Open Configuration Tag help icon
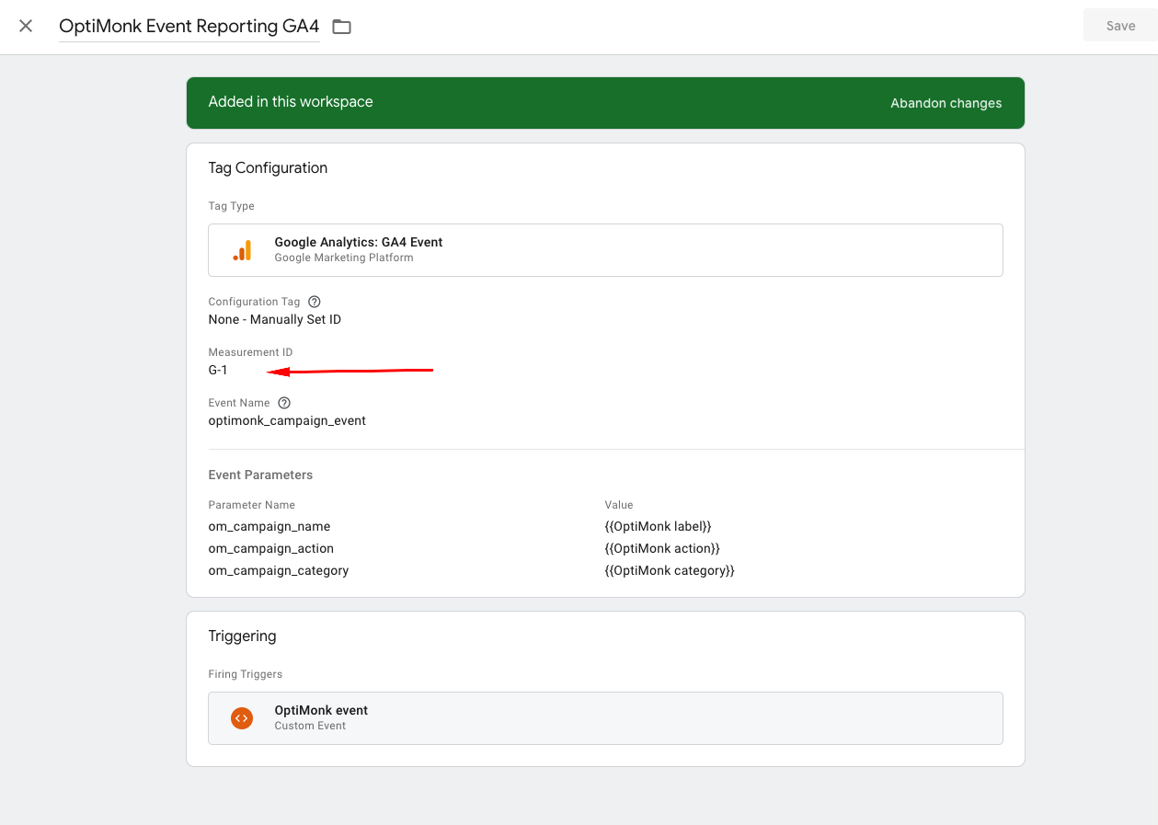This screenshot has width=1158, height=825. (x=315, y=302)
